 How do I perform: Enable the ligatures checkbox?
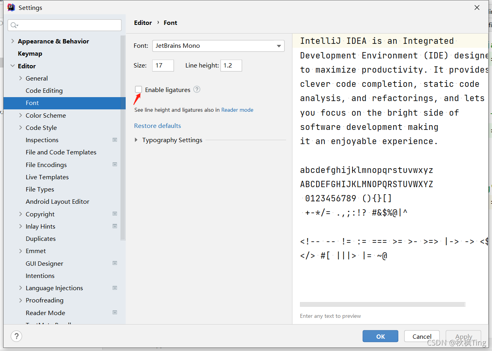(138, 90)
